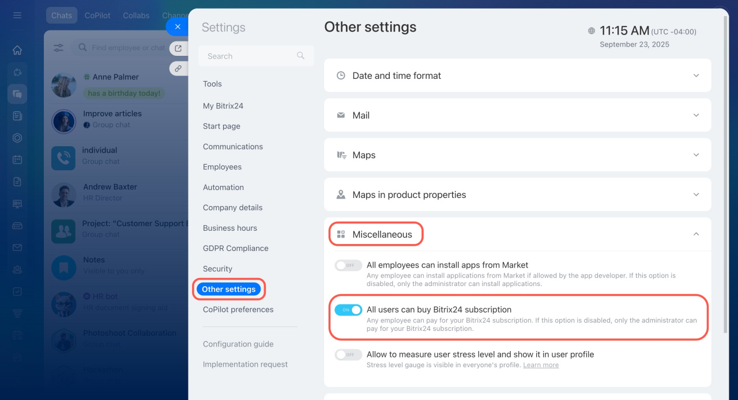Image resolution: width=738 pixels, height=400 pixels.
Task: Open CoPilot preferences settings item
Action: (238, 310)
